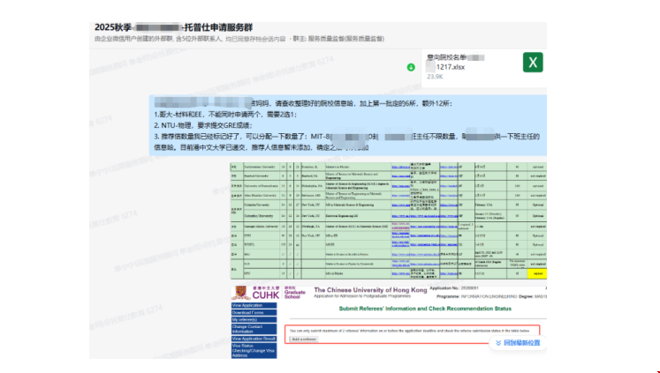Click the 群主: 服务质量监督 subtitle text
The image size is (660, 373).
338,39
